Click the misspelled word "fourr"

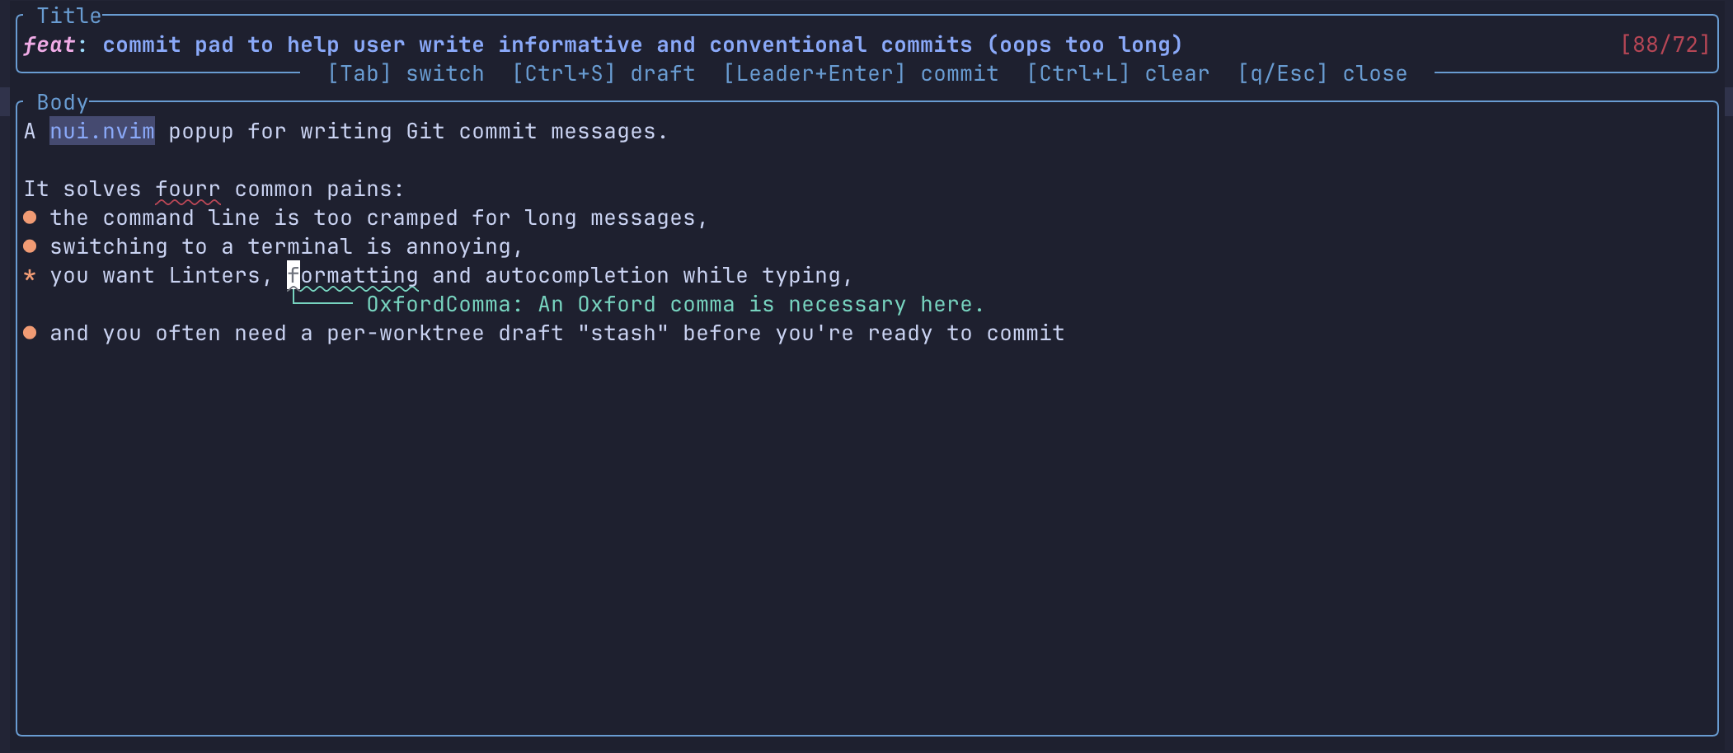(x=188, y=189)
